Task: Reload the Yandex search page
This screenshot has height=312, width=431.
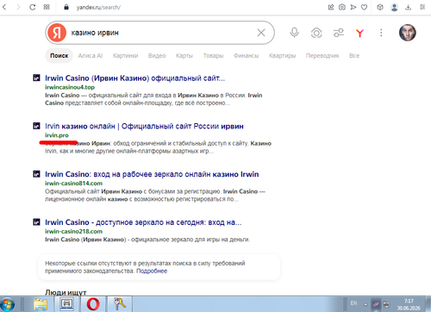Action: coord(33,7)
